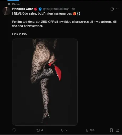
Task: Click the repost count number 4
Action: click(x=42, y=130)
